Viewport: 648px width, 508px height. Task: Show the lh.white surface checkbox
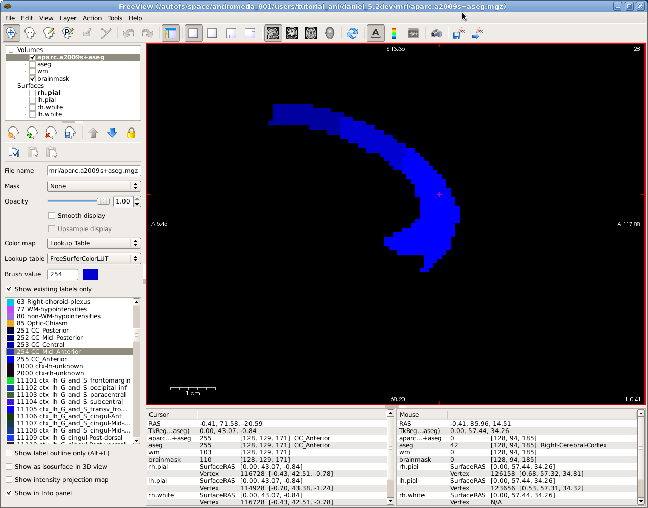(33, 114)
